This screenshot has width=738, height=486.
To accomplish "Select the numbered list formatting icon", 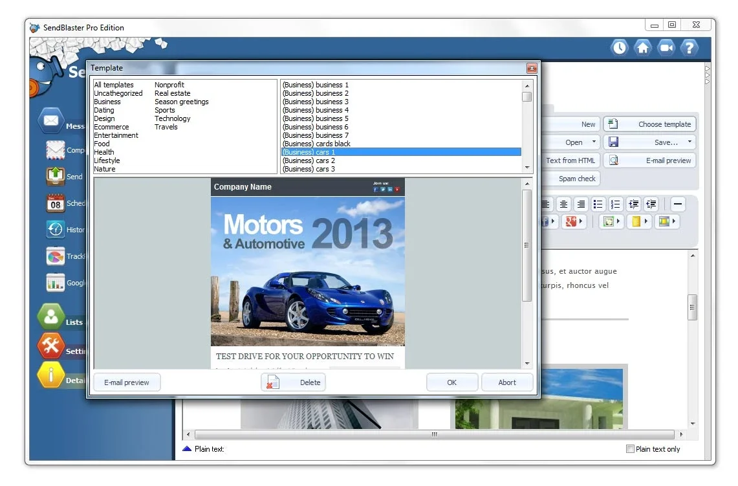I will click(615, 204).
